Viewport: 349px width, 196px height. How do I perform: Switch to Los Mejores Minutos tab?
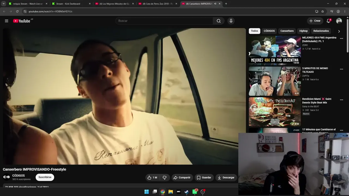(x=115, y=4)
